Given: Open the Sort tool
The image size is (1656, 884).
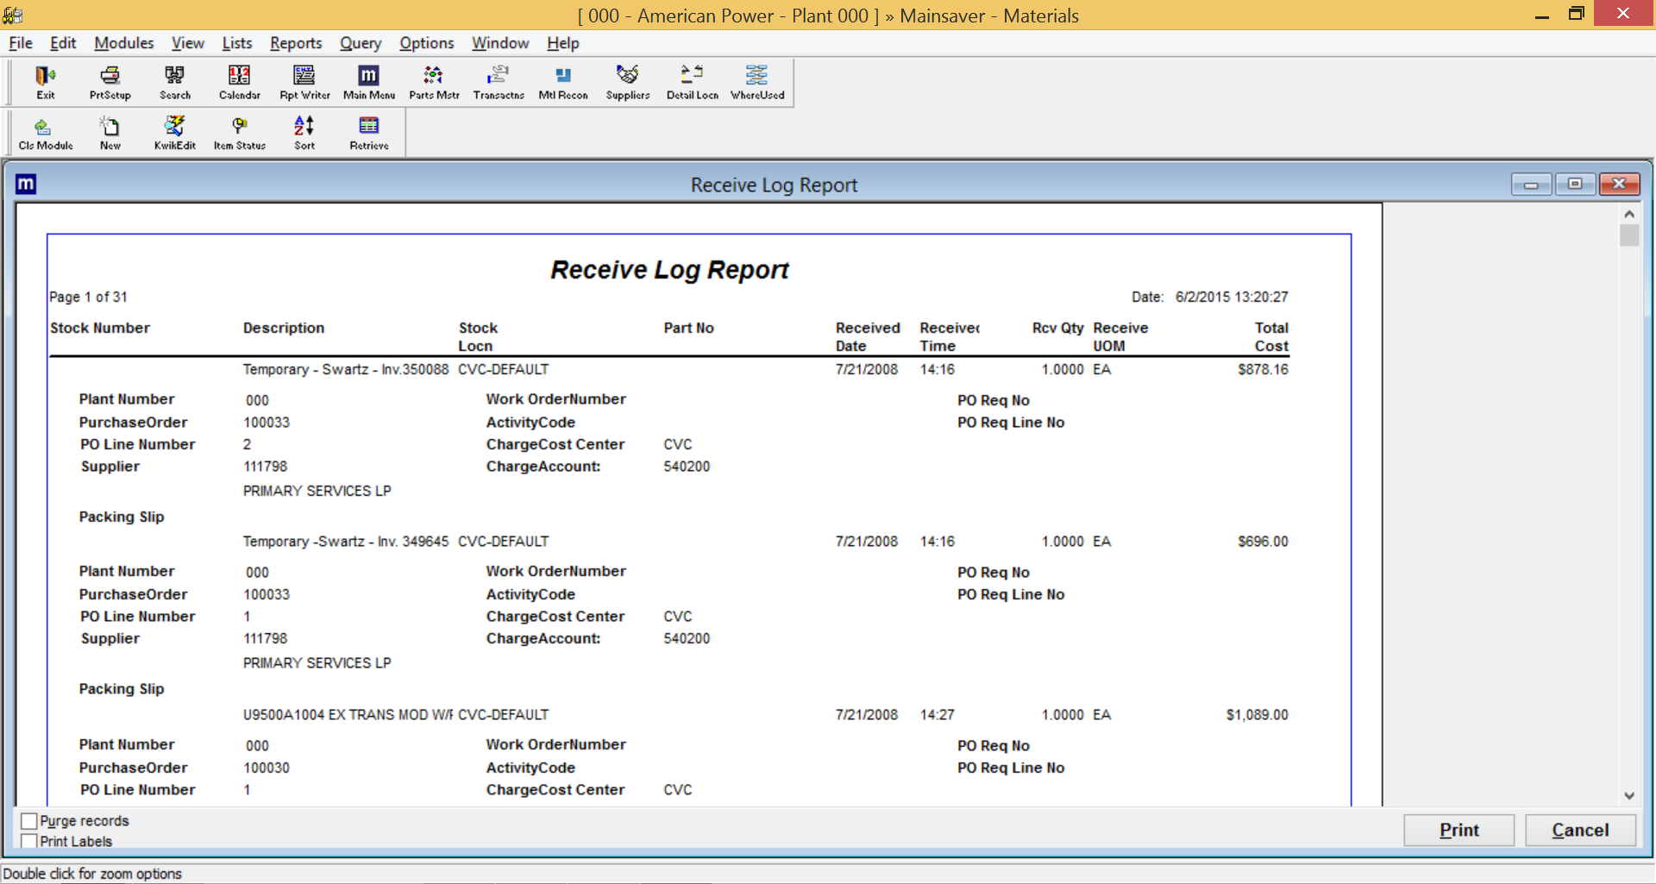Looking at the screenshot, I should [304, 132].
